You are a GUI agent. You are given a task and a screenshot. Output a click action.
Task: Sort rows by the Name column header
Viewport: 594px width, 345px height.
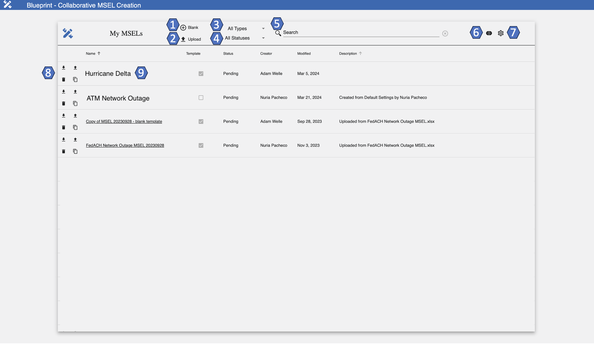pyautogui.click(x=91, y=53)
